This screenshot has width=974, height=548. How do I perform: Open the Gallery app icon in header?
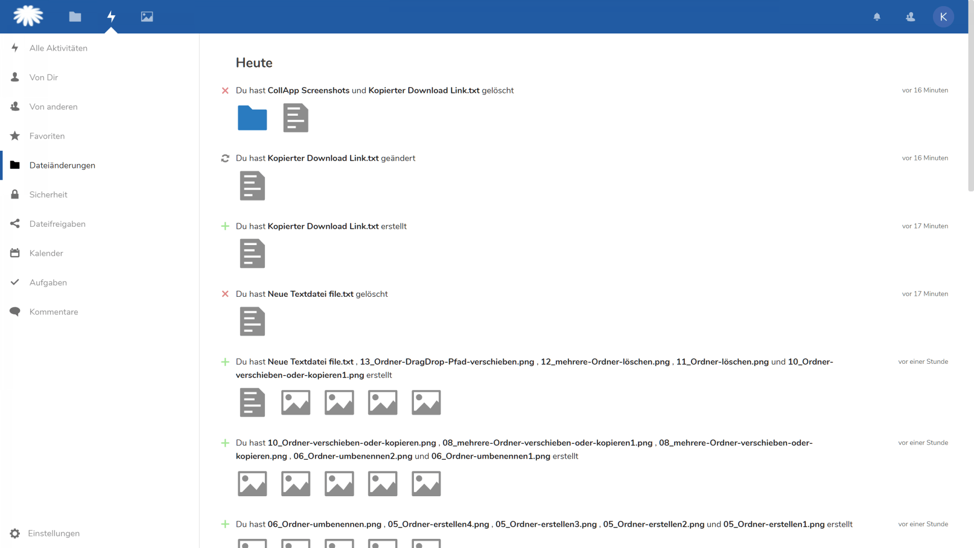click(147, 17)
